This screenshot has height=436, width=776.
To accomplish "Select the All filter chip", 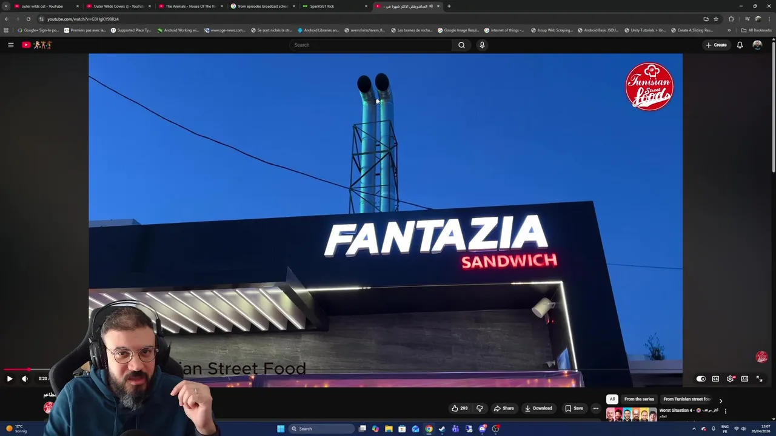I will (612, 399).
